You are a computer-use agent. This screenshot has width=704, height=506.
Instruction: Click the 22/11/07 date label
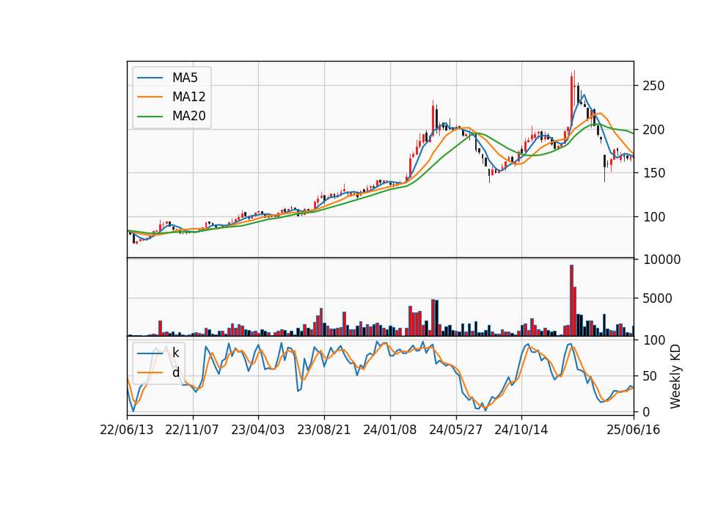192,430
